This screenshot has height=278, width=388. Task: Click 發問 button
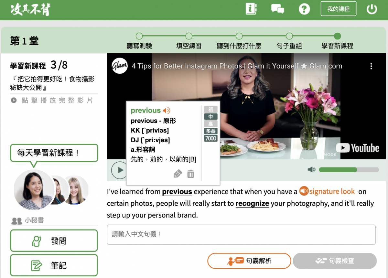click(54, 241)
